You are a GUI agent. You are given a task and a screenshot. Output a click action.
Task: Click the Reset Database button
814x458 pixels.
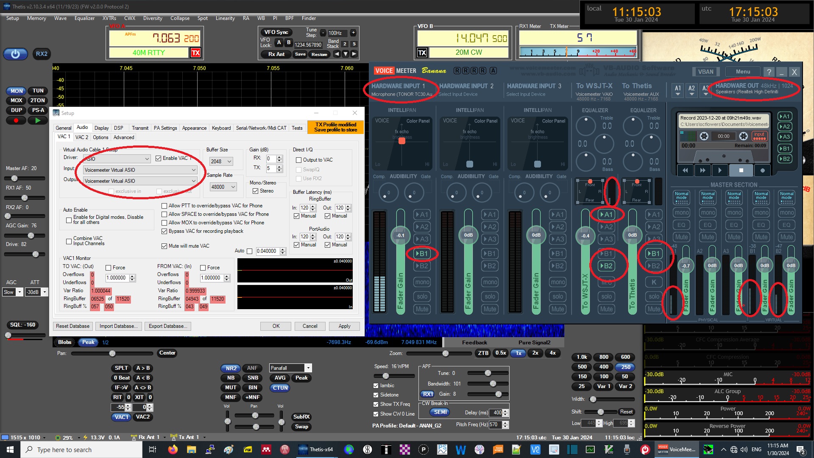pyautogui.click(x=72, y=326)
